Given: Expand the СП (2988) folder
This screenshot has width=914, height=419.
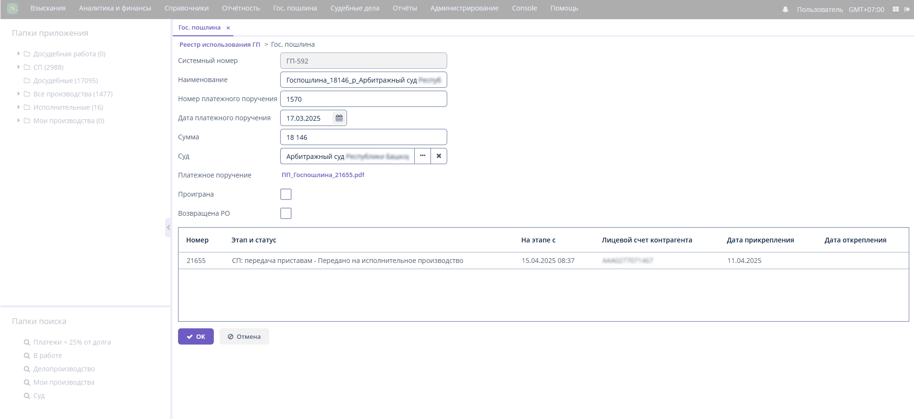Looking at the screenshot, I should point(19,67).
